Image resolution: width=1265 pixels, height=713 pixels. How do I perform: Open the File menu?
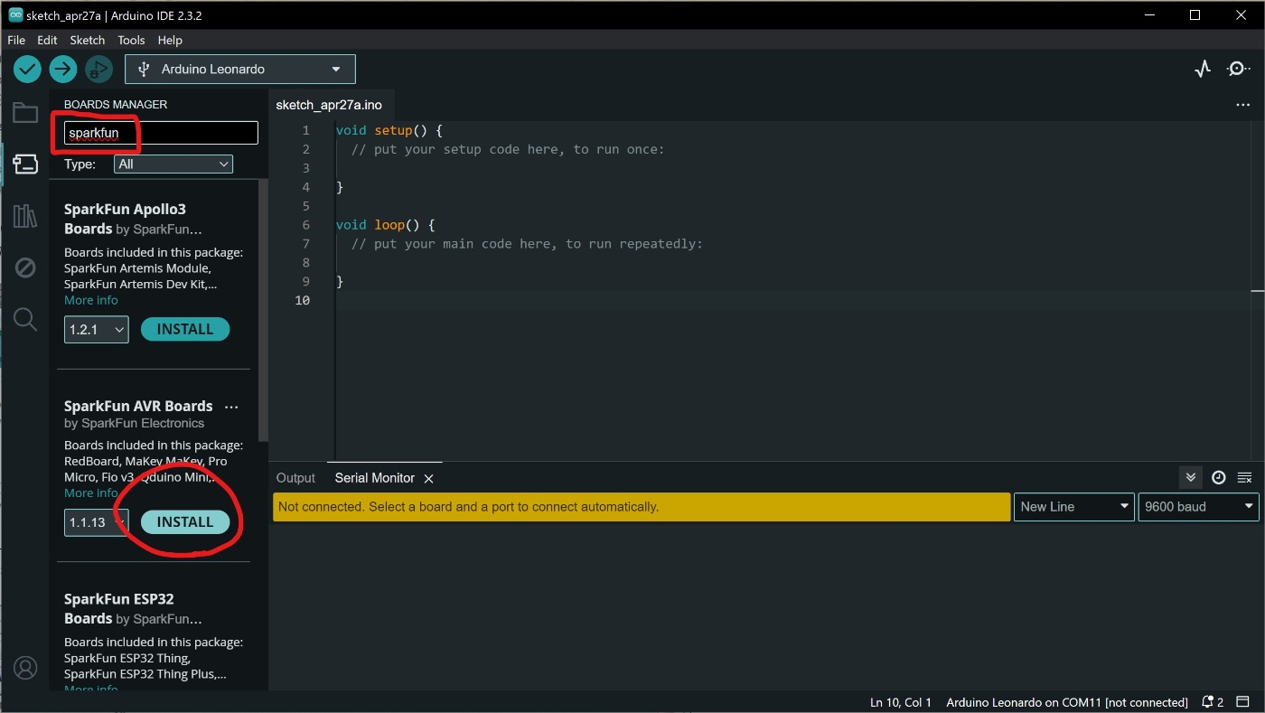tap(16, 40)
